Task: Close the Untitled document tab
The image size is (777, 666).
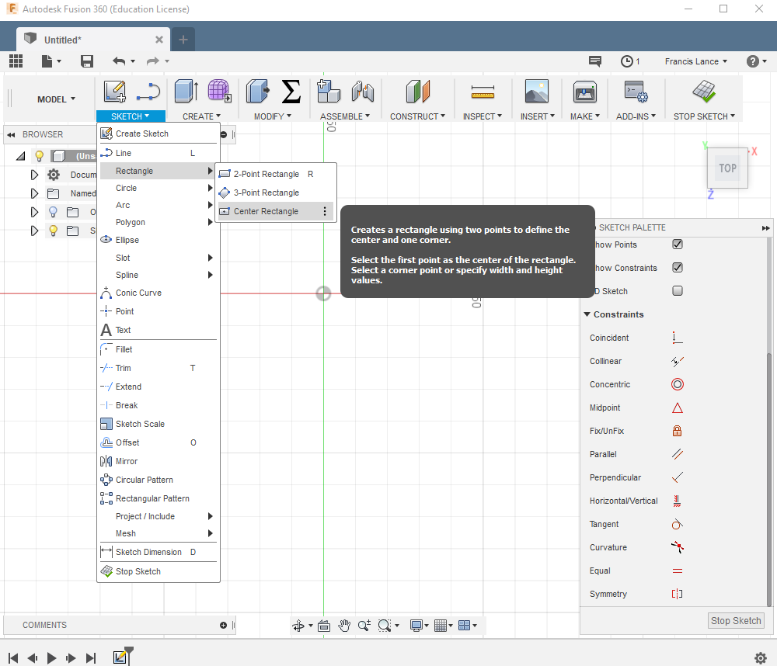Action: [159, 40]
